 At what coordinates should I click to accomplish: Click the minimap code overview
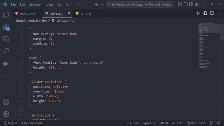209,46
